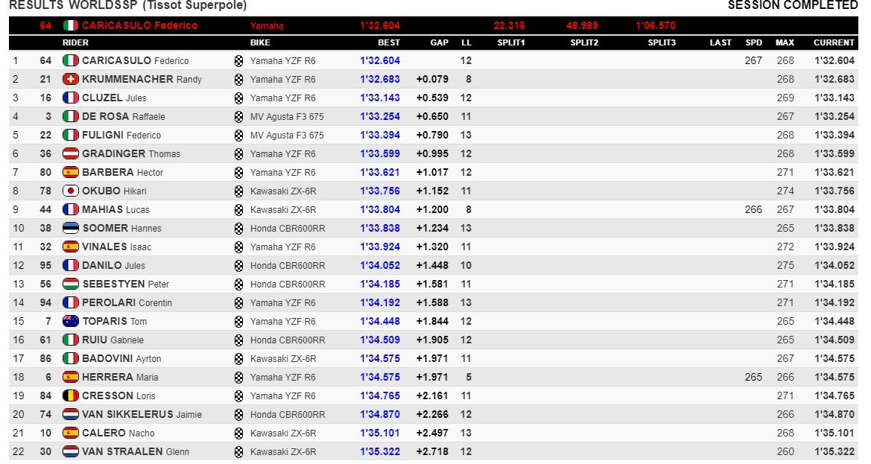Click the Estonian flag beside SOOMER Hannes
Viewport: 871px width, 464px height.
(71, 228)
